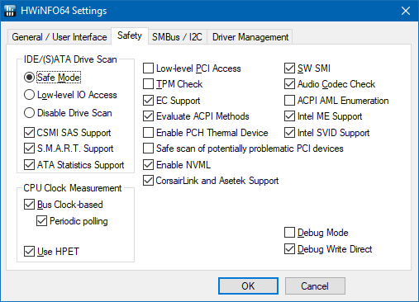Switch to General / User Interface tab
Image resolution: width=419 pixels, height=302 pixels.
click(60, 37)
